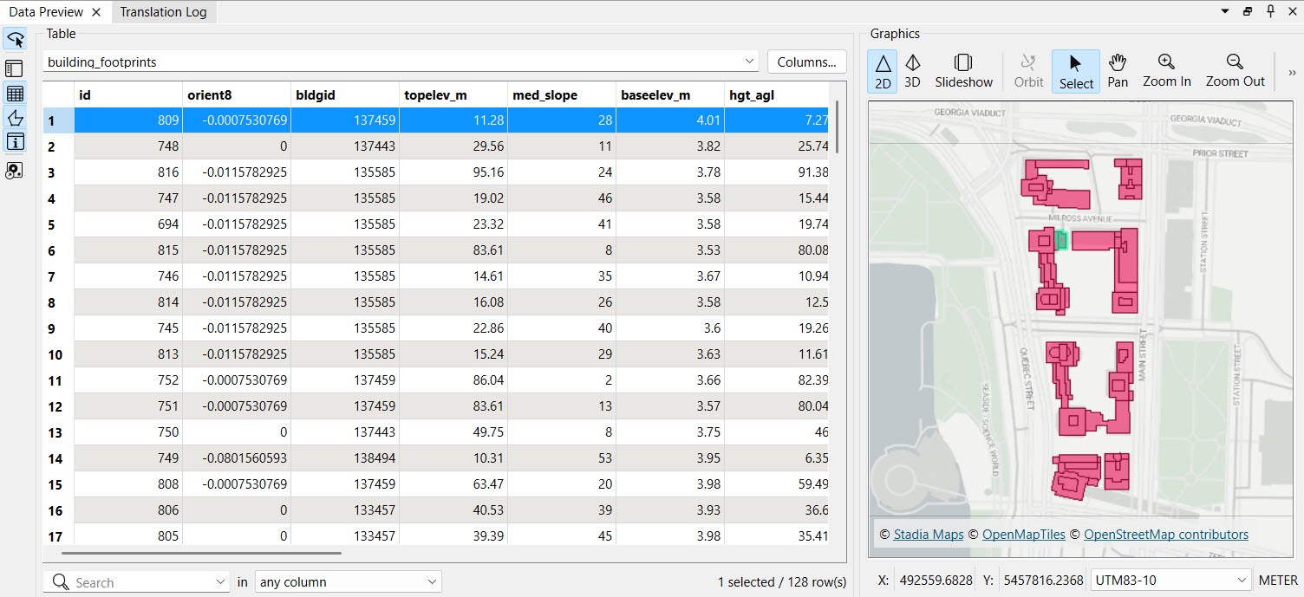Open the data cache settings icon in sidebar
The width and height of the screenshot is (1304, 597).
15,171
